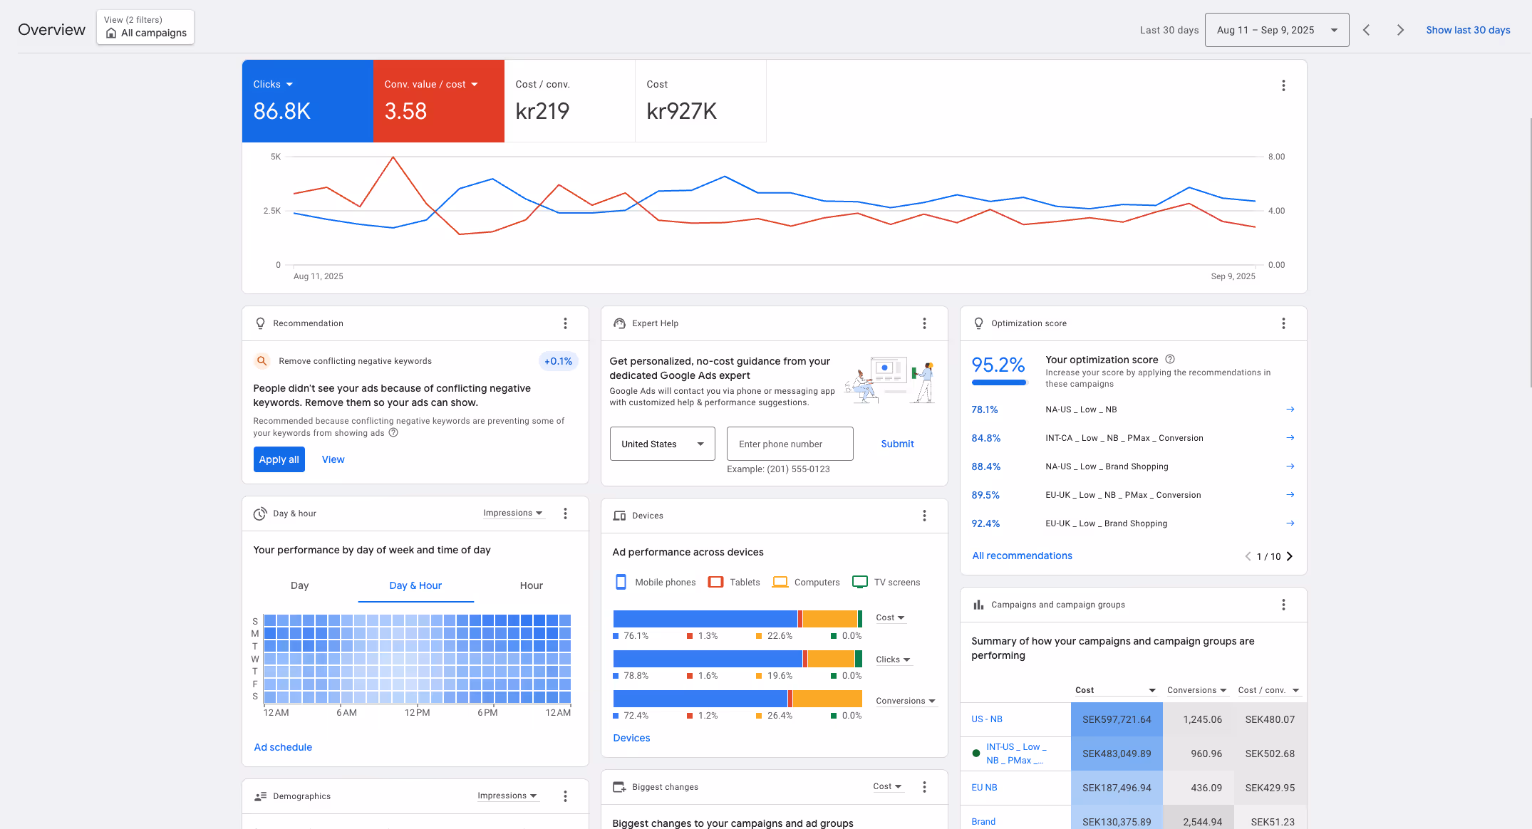Switch to the Hour tab
1532x829 pixels.
[x=531, y=585]
